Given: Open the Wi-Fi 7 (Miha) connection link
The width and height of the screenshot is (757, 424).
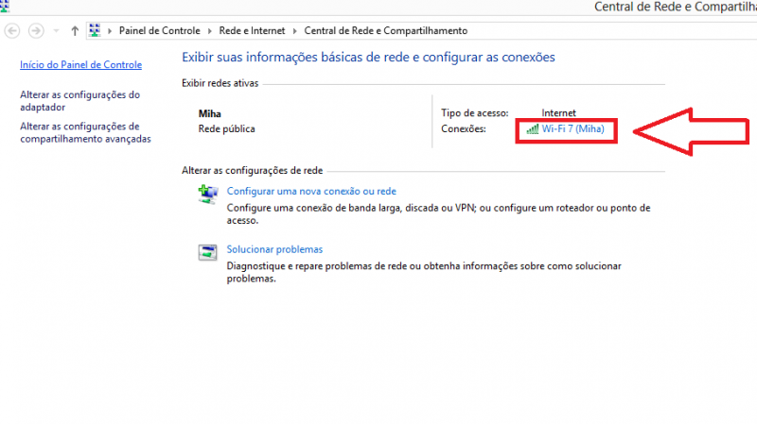Looking at the screenshot, I should pos(572,128).
